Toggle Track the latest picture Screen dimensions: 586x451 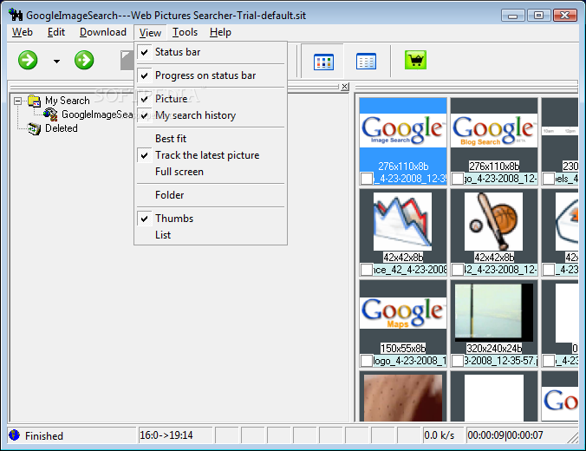point(211,155)
